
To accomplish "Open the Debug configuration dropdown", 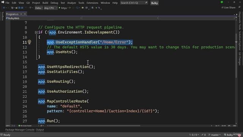I will coord(39,8).
